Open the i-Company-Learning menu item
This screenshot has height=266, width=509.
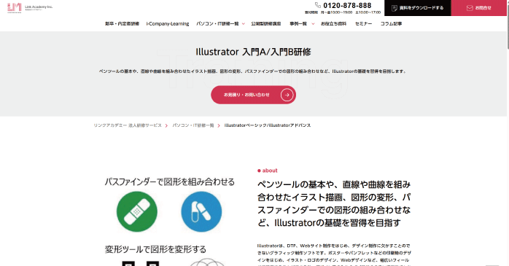pos(168,23)
